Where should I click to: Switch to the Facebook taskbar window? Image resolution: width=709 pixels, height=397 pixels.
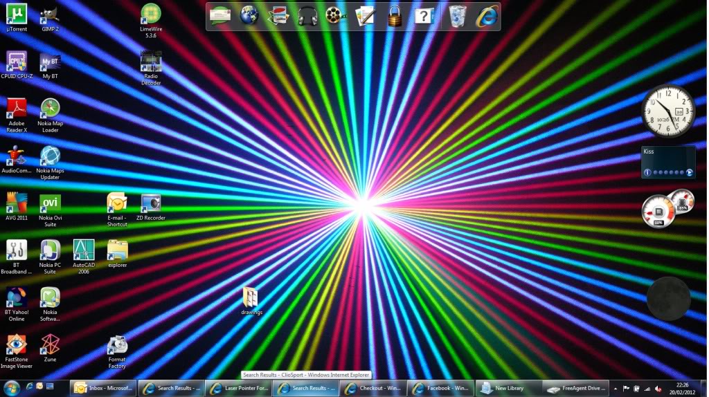pyautogui.click(x=440, y=389)
